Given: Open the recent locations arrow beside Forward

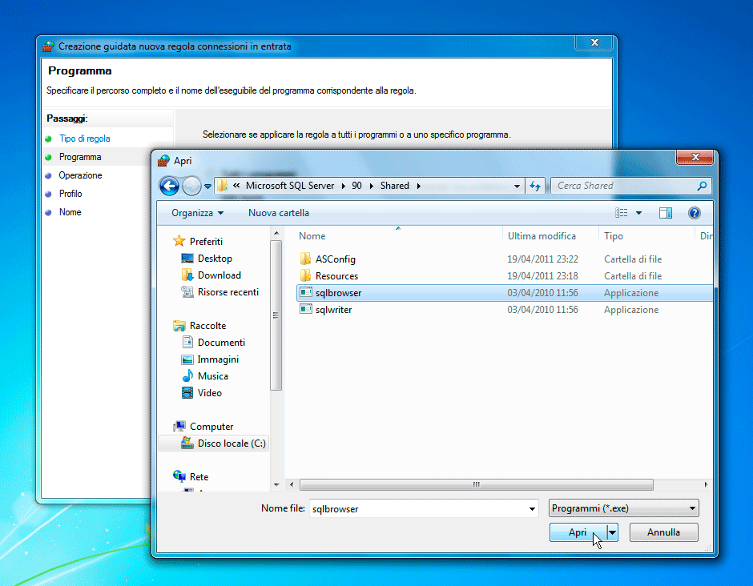Looking at the screenshot, I should 207,187.
